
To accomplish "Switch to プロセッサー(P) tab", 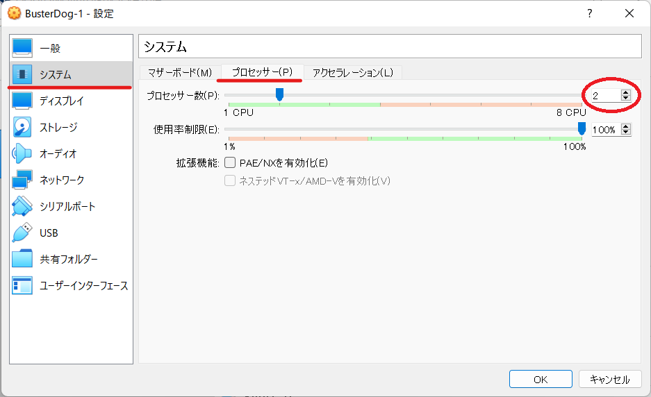I will tap(262, 71).
